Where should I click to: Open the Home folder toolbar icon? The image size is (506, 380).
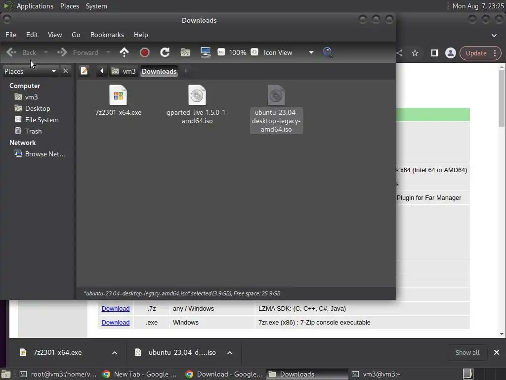tap(185, 52)
